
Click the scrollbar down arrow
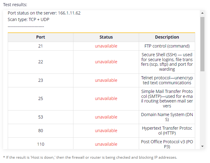point(202,146)
